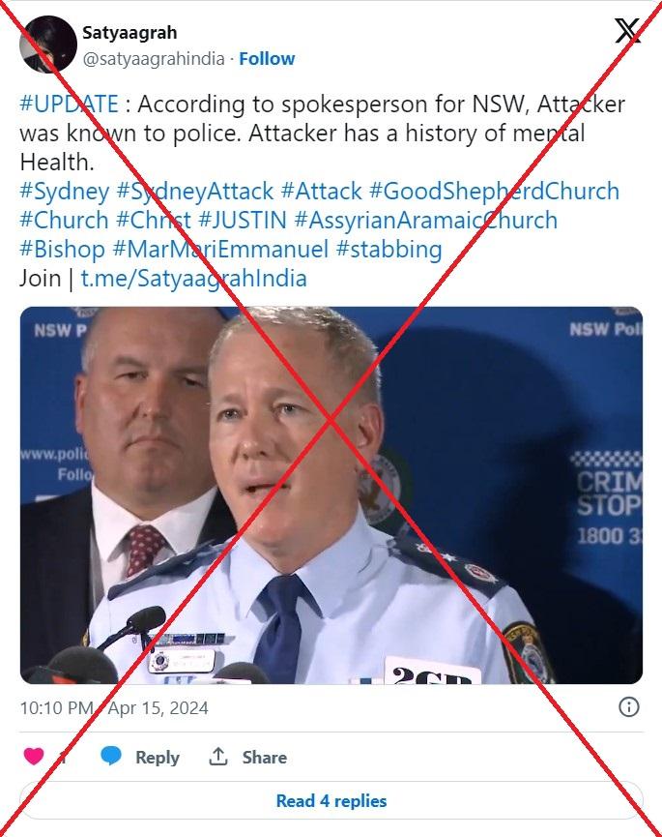Open the Satyaagrah profile avatar

pos(48,45)
